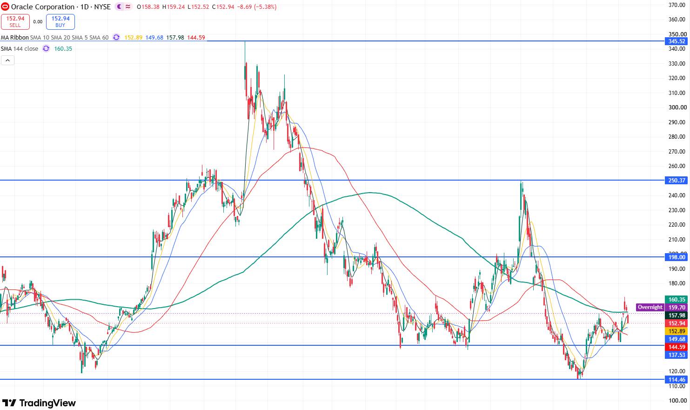This screenshot has height=410, width=690.
Task: Click the 220.00 tick on the price scale
Action: 677,225
